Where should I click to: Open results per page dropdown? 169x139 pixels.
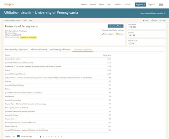(x=18, y=136)
